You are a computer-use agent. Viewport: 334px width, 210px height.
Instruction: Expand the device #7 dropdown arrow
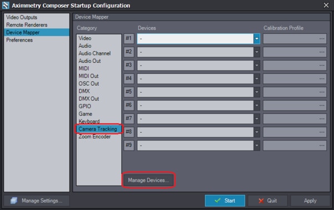pos(257,119)
